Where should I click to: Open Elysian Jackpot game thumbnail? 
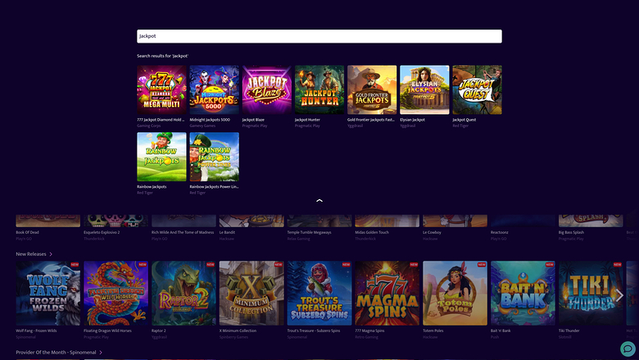[x=424, y=89]
